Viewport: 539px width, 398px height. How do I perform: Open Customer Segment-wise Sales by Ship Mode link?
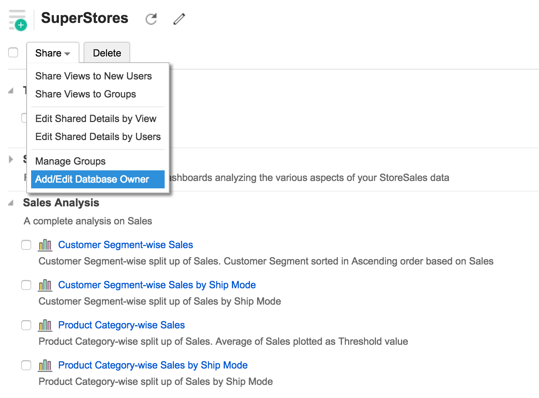coord(157,285)
